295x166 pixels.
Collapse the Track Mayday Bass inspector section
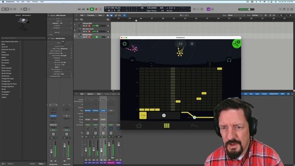click(49, 38)
